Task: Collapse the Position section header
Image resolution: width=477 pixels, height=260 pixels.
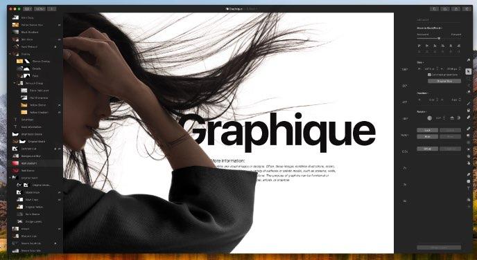Action: (x=423, y=93)
